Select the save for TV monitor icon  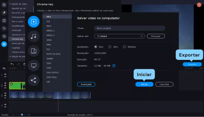click(x=33, y=66)
